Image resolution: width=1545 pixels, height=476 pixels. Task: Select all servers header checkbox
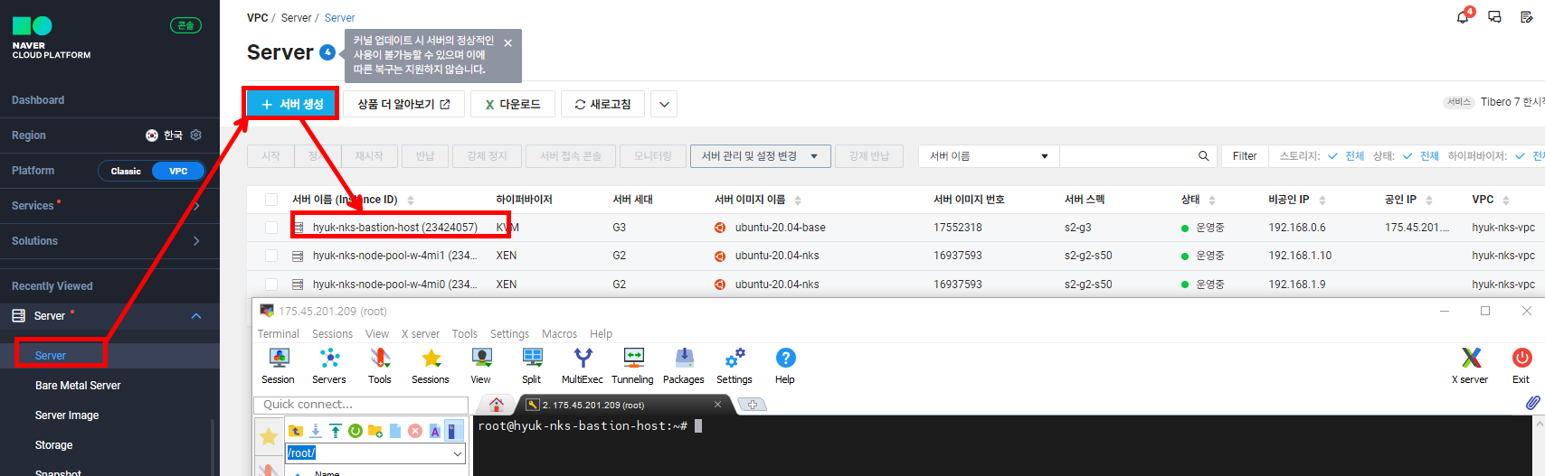pos(271,200)
